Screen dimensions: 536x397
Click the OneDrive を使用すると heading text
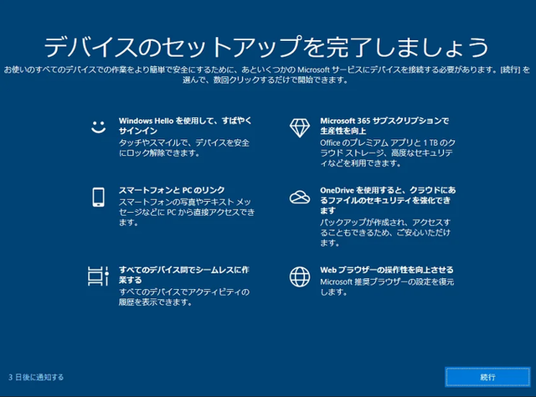(388, 200)
